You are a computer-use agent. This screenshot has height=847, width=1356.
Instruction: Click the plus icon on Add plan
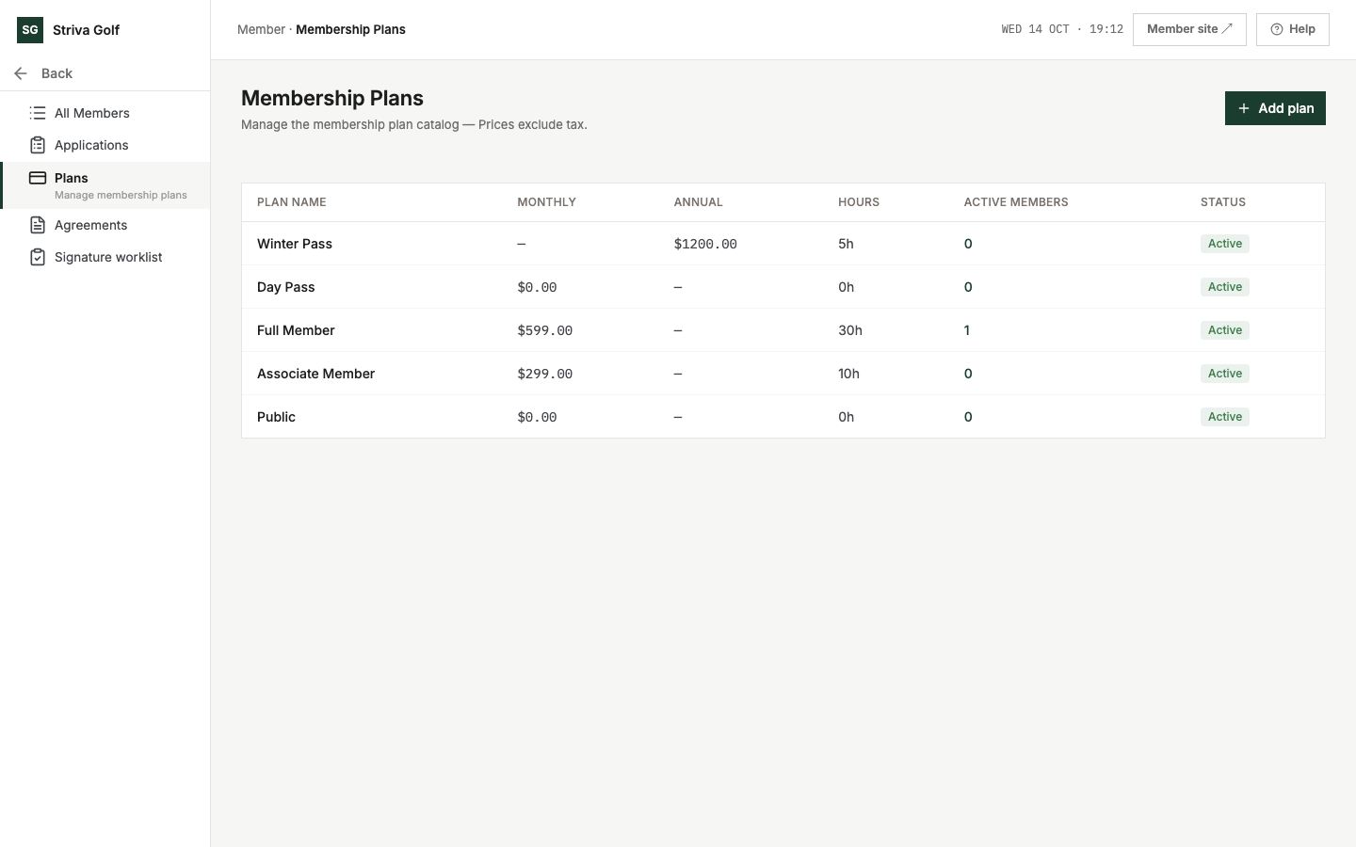[1244, 108]
